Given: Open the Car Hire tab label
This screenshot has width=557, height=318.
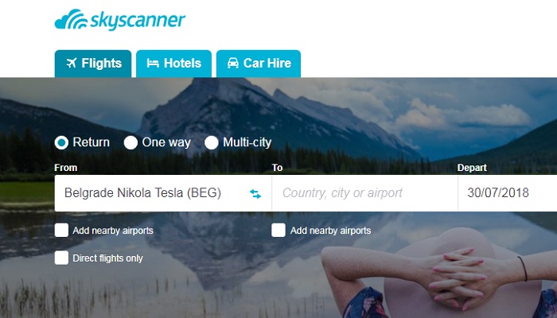Looking at the screenshot, I should pos(267,63).
